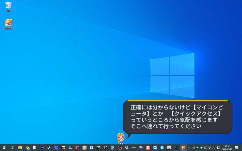Launch Google Chrome from the taskbar
Screen dimensions: 242x151
(x=28, y=148)
